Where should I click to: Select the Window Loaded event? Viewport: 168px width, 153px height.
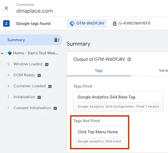click(28, 64)
